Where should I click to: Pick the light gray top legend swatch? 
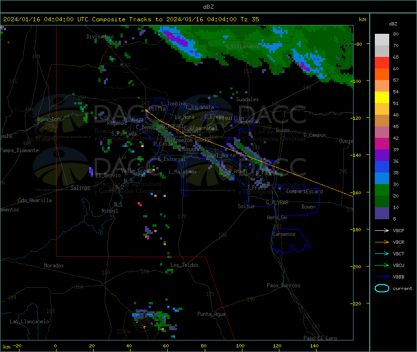382,40
